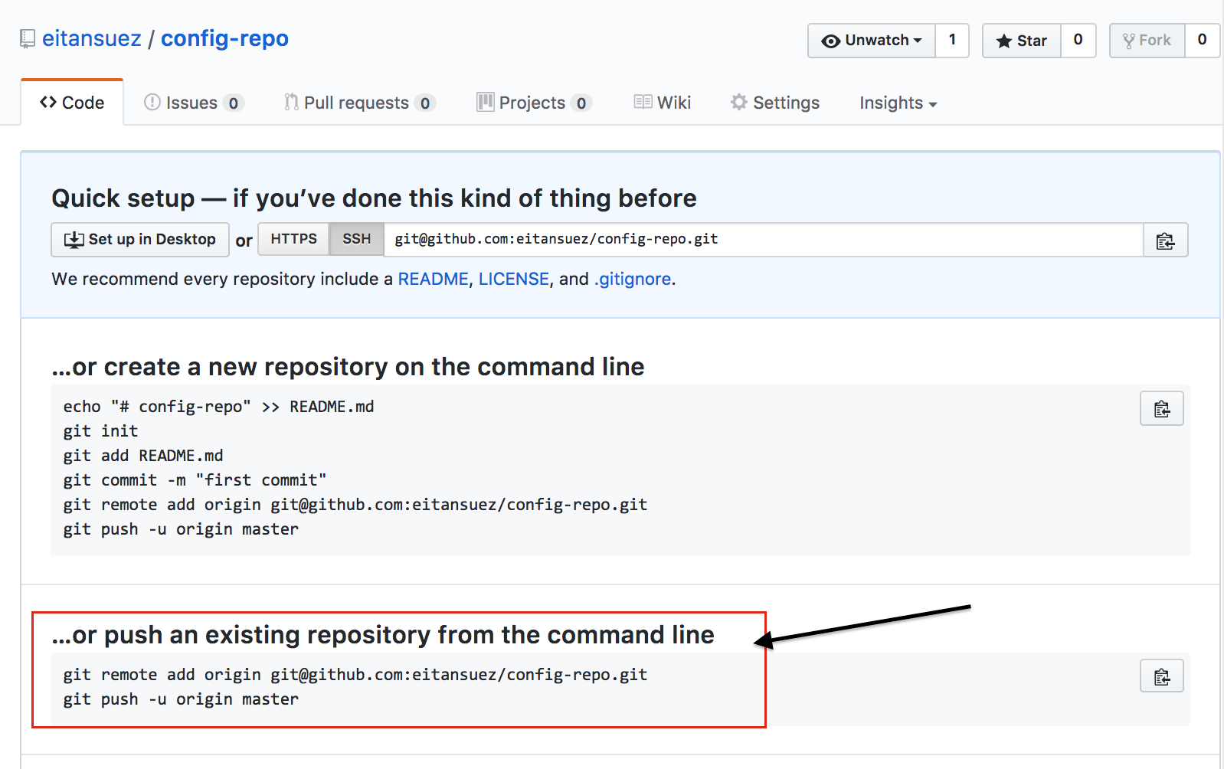Click Set up in Desktop button
This screenshot has height=769, width=1224.
click(140, 240)
